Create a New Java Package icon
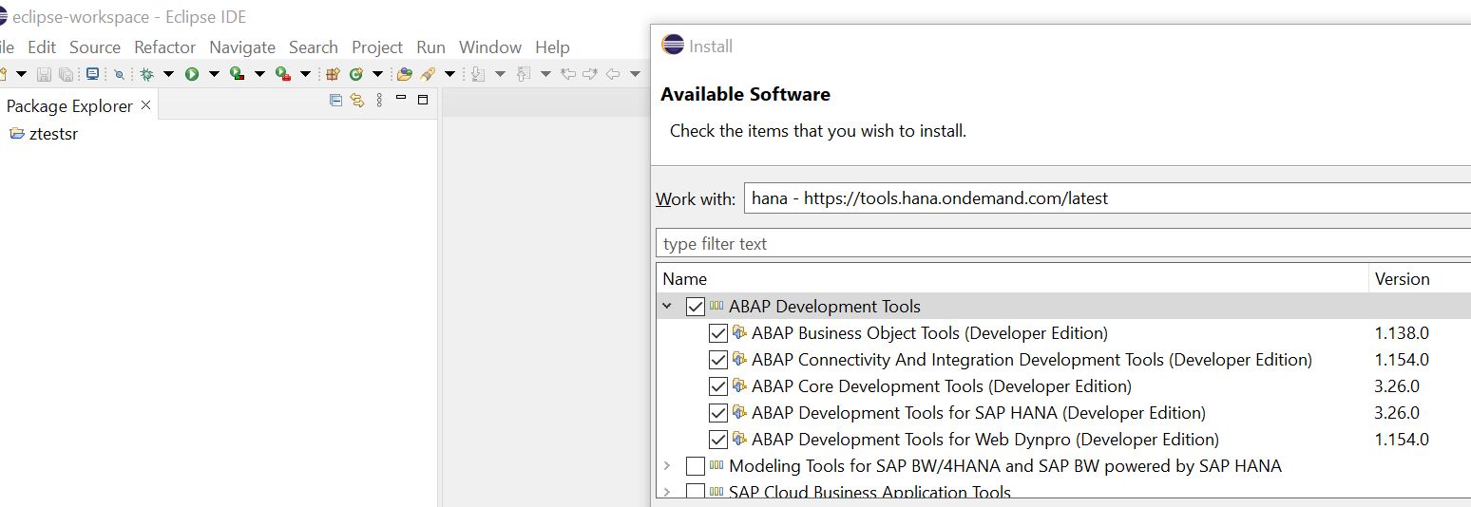 tap(333, 74)
